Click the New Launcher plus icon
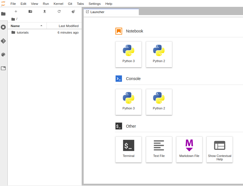The width and height of the screenshot is (243, 186). (x=16, y=11)
